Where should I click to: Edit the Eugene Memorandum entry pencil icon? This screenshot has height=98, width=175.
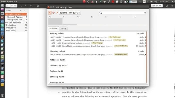(145, 43)
